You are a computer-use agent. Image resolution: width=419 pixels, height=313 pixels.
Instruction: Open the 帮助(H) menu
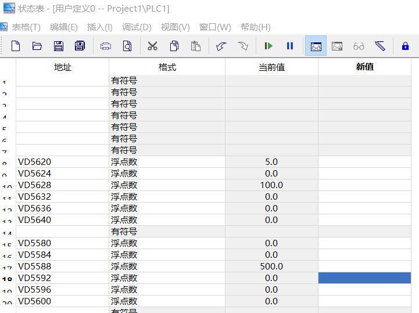[256, 27]
